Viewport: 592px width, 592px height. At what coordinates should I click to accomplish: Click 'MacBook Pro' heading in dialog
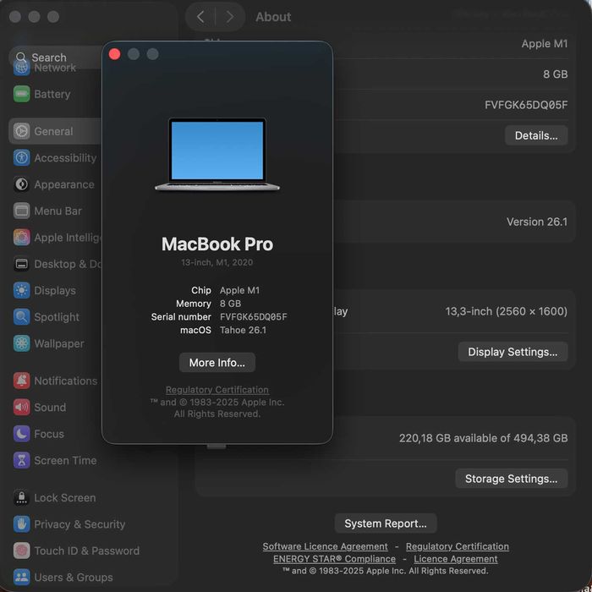pyautogui.click(x=217, y=244)
